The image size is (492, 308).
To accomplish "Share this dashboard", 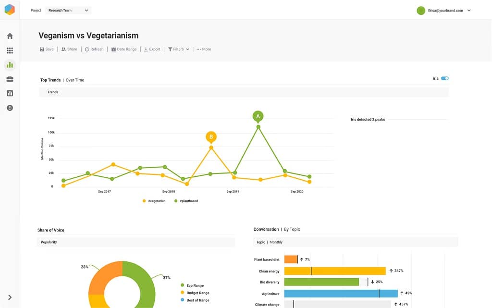I will 69,49.
